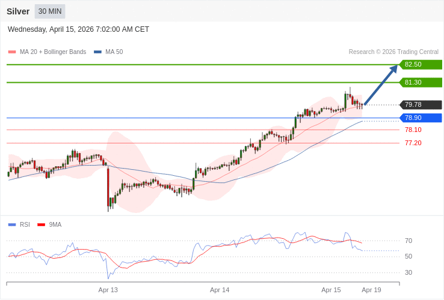The width and height of the screenshot is (444, 300).
Task: Click the 9MA red legend swatch
Action: pos(41,225)
